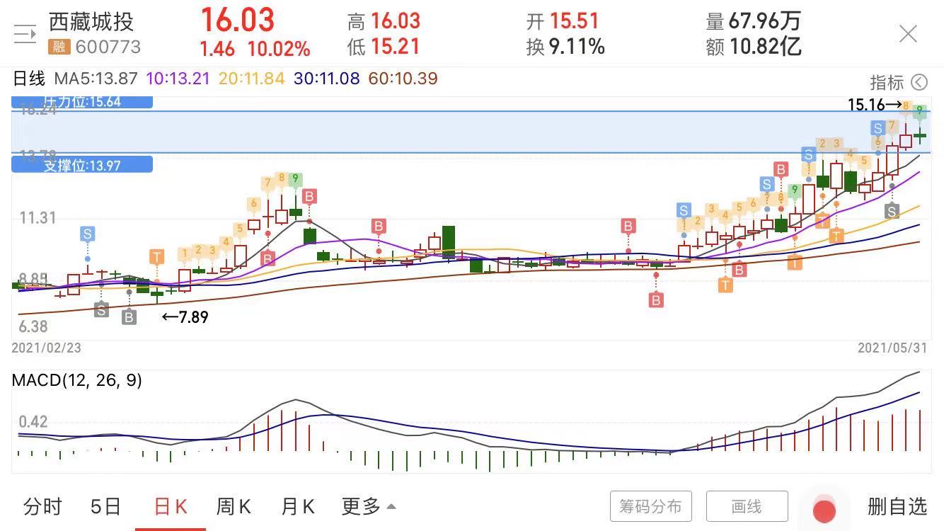Switch to 分时 intraday tab

42,507
